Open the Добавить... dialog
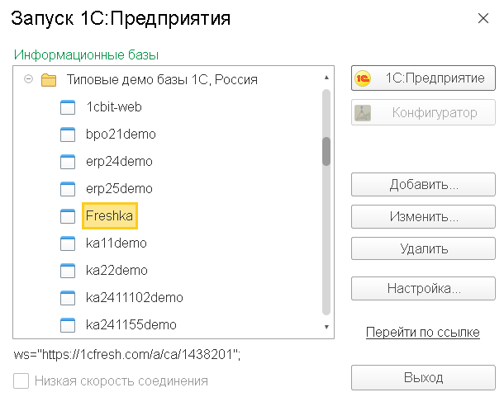Viewport: 504px width, 397px height. [423, 185]
